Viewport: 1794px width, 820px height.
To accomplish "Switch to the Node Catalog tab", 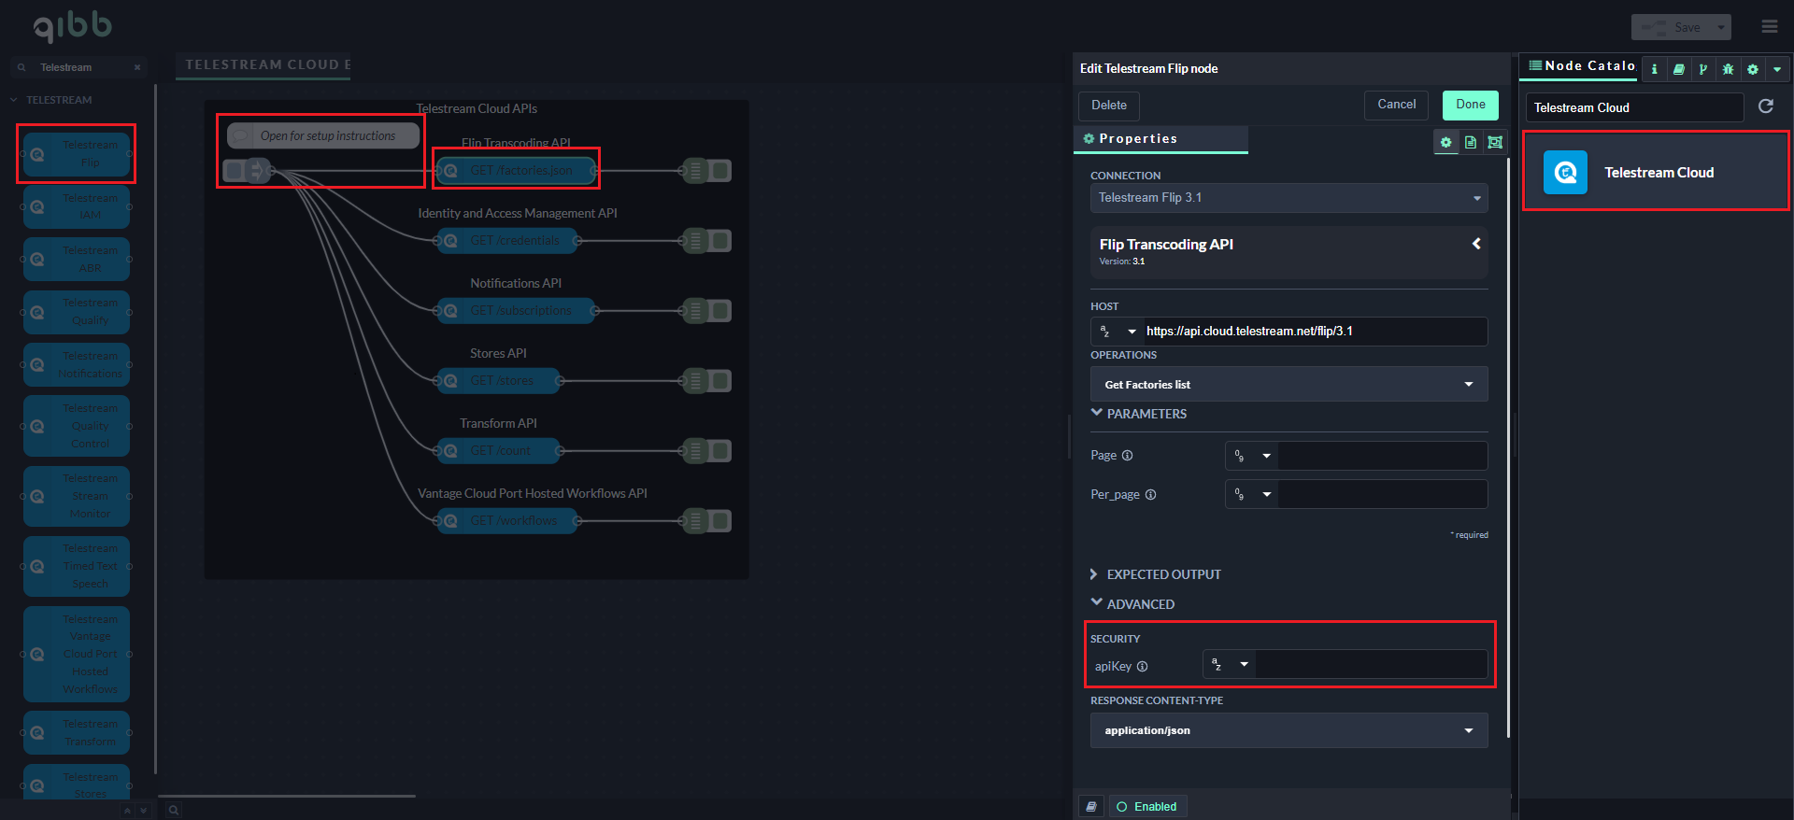I will point(1581,66).
